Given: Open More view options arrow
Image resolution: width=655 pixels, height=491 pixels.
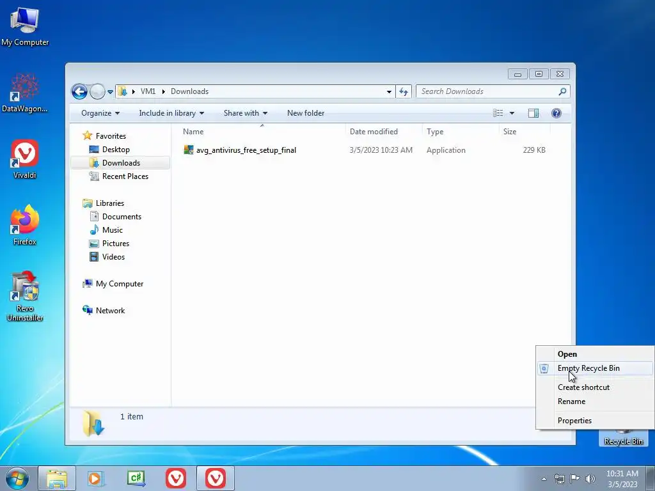Looking at the screenshot, I should pyautogui.click(x=512, y=113).
